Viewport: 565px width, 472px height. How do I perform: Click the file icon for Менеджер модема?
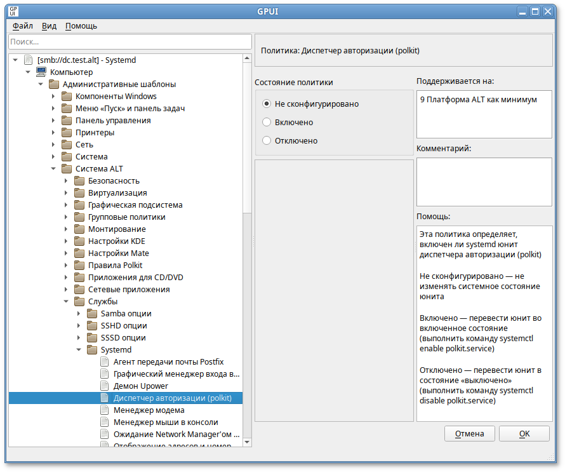105,410
